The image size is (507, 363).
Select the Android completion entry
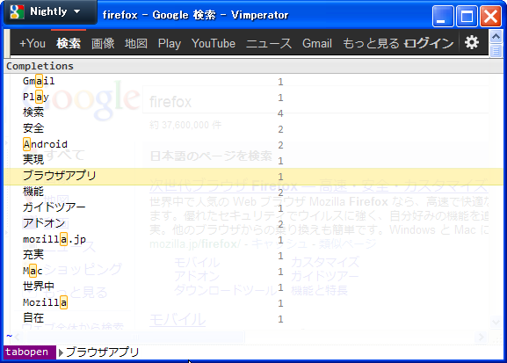[253, 145]
